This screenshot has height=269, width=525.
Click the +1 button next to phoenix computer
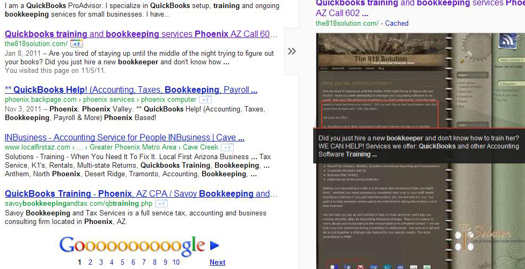(x=205, y=100)
